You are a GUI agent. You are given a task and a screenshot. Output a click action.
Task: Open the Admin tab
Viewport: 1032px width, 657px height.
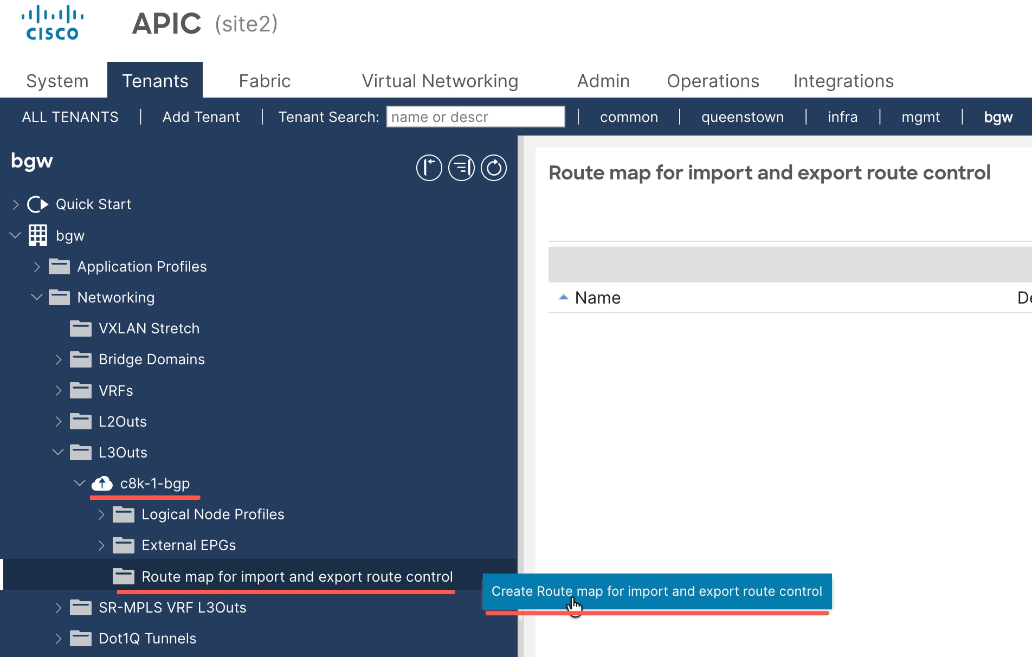click(603, 81)
